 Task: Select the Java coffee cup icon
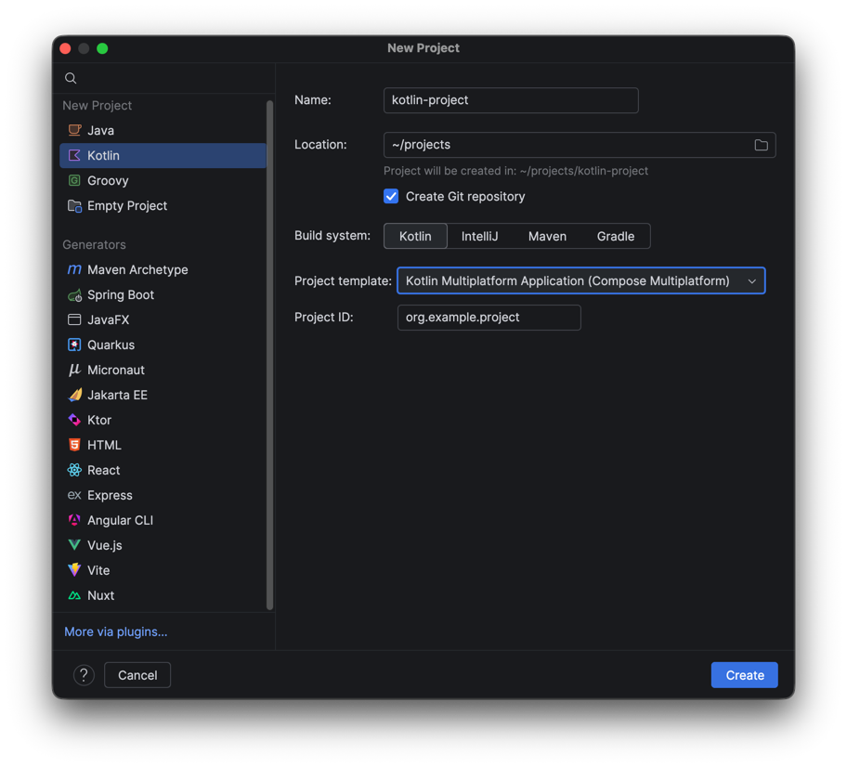point(74,130)
